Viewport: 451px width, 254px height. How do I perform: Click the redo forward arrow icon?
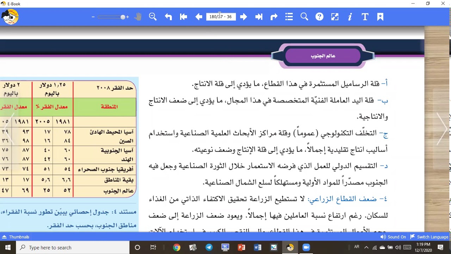point(274,17)
